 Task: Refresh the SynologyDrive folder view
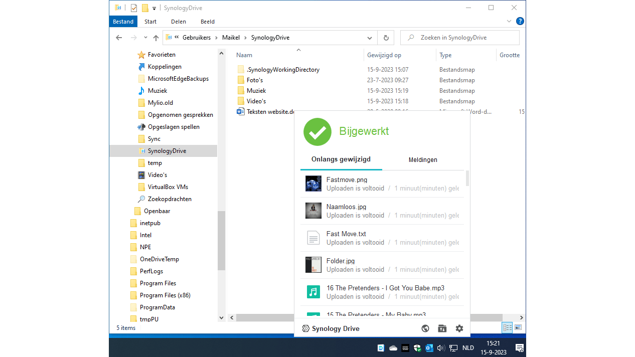point(386,38)
